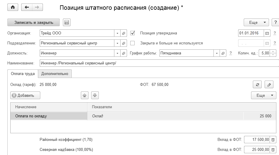Open calculator for Районный коэффициент contribution

(x=273, y=139)
